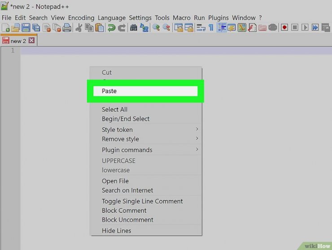Open the File menu

pos(7,18)
